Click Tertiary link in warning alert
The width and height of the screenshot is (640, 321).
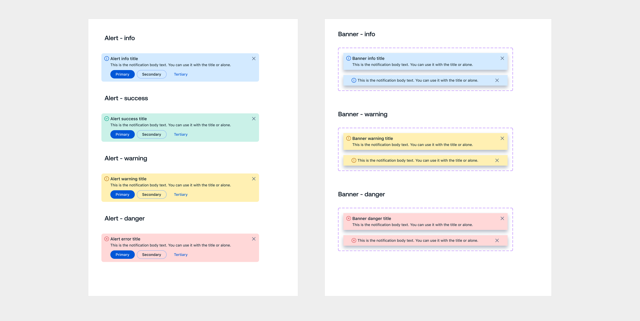pyautogui.click(x=180, y=195)
